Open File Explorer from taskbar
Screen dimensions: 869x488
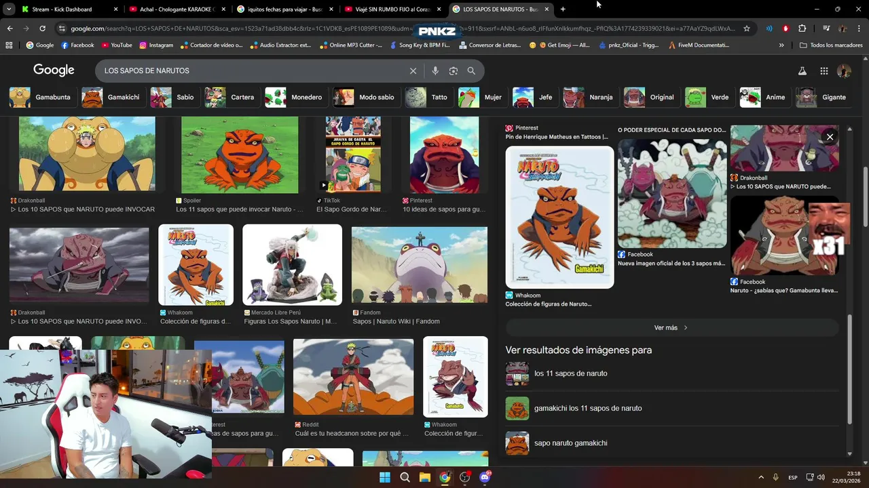click(424, 477)
